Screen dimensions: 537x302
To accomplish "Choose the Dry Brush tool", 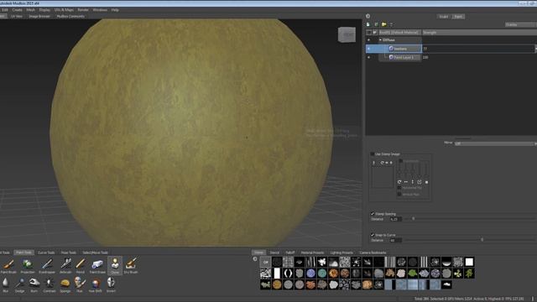I will tap(131, 266).
